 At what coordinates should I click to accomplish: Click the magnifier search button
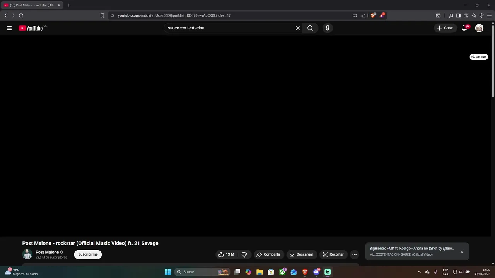310,28
